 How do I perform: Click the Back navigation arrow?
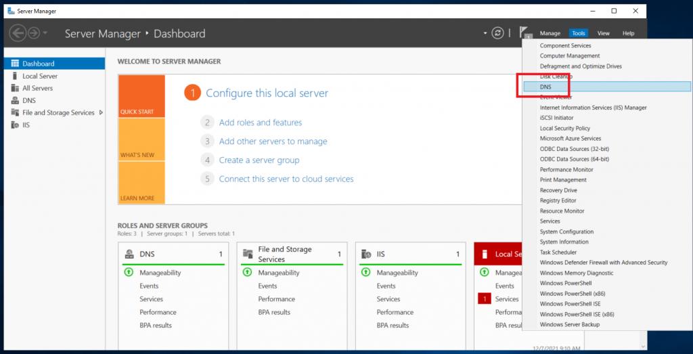(18, 33)
